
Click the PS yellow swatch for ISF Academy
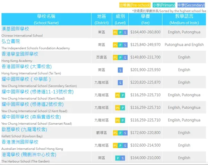115,45
